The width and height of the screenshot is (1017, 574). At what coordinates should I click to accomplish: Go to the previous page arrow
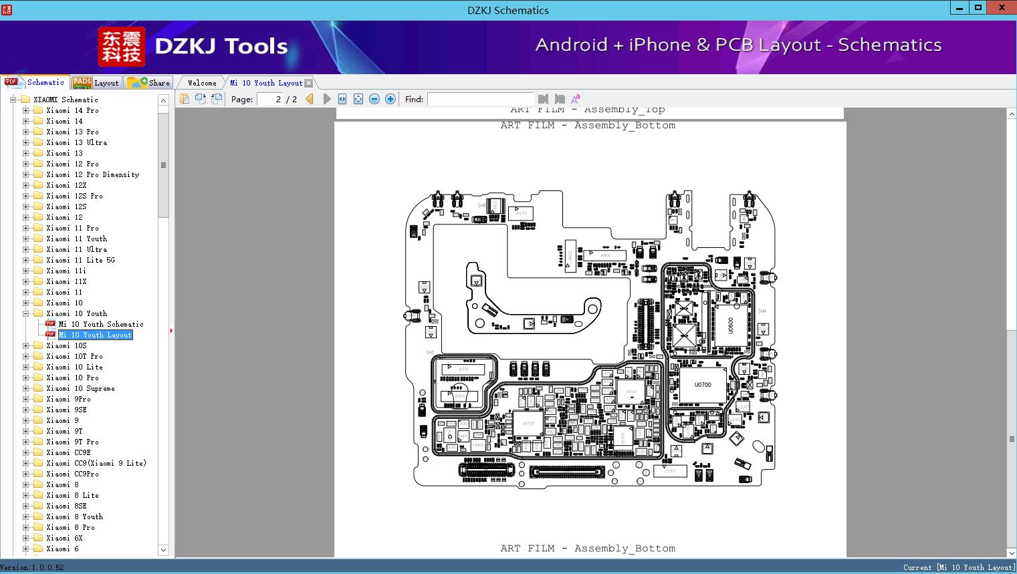click(x=310, y=99)
